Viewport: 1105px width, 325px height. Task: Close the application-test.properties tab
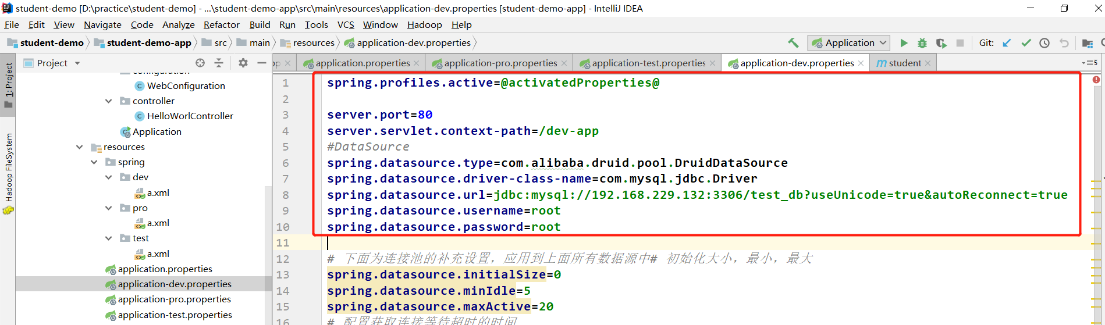712,63
